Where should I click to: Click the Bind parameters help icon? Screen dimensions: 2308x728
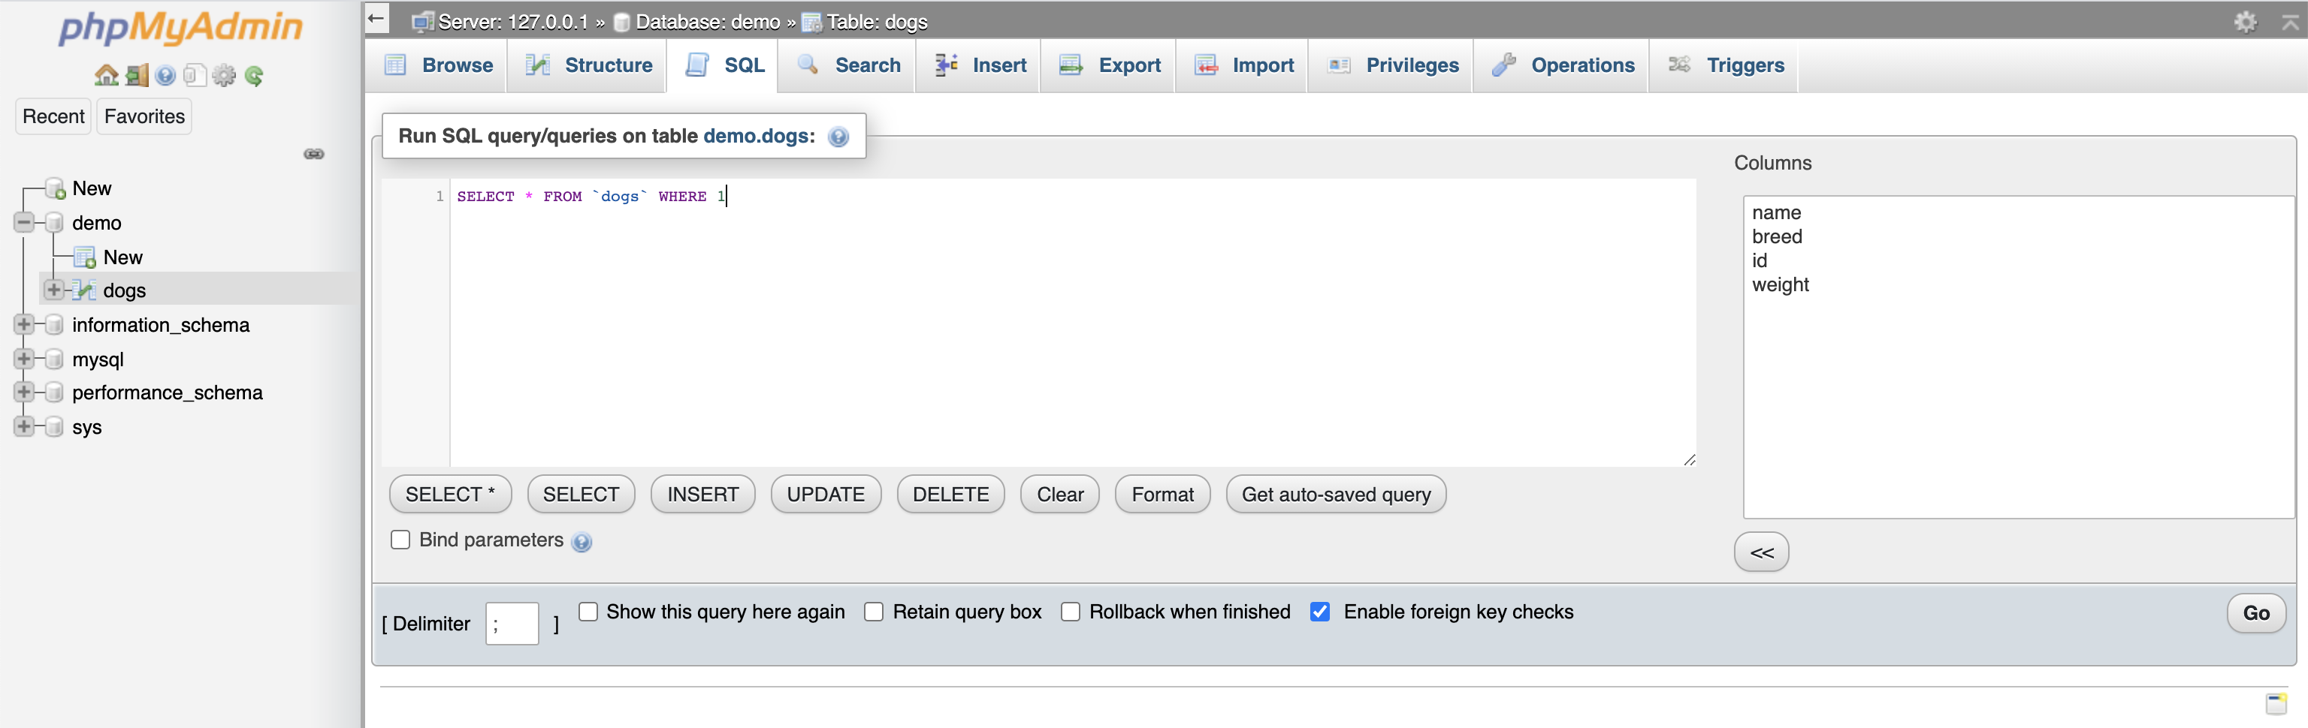tap(583, 542)
